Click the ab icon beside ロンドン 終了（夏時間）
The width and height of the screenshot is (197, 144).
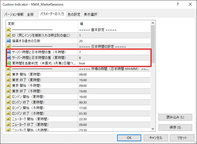pos(8,102)
